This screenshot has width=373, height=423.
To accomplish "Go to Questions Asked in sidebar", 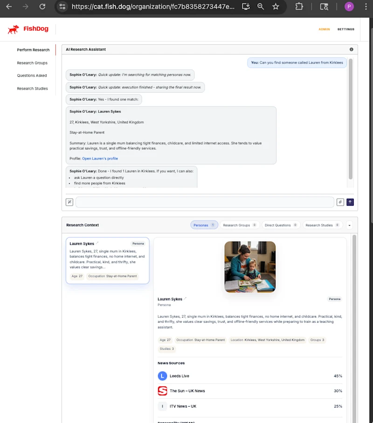I will click(32, 76).
